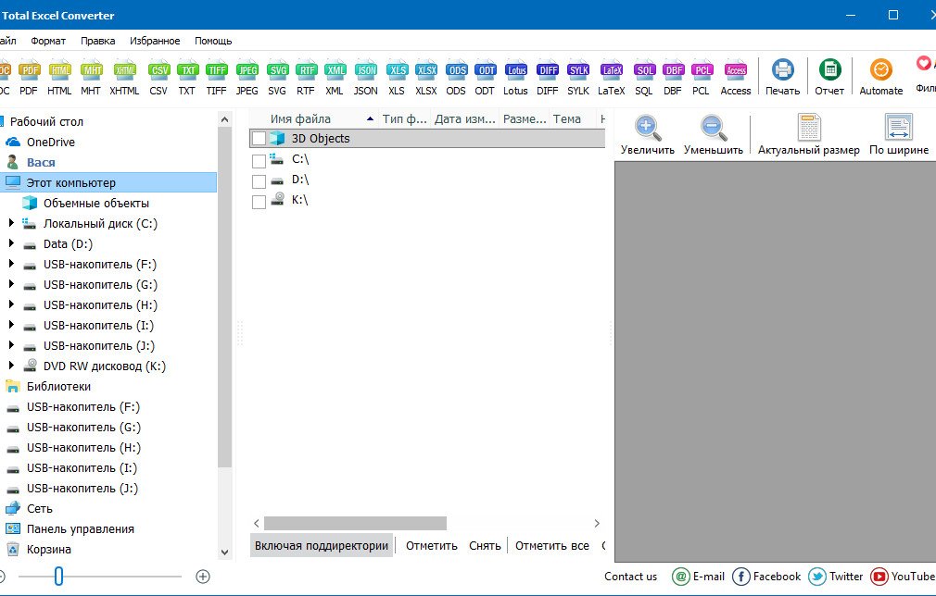Click Отметить все button
This screenshot has width=936, height=596.
[552, 545]
